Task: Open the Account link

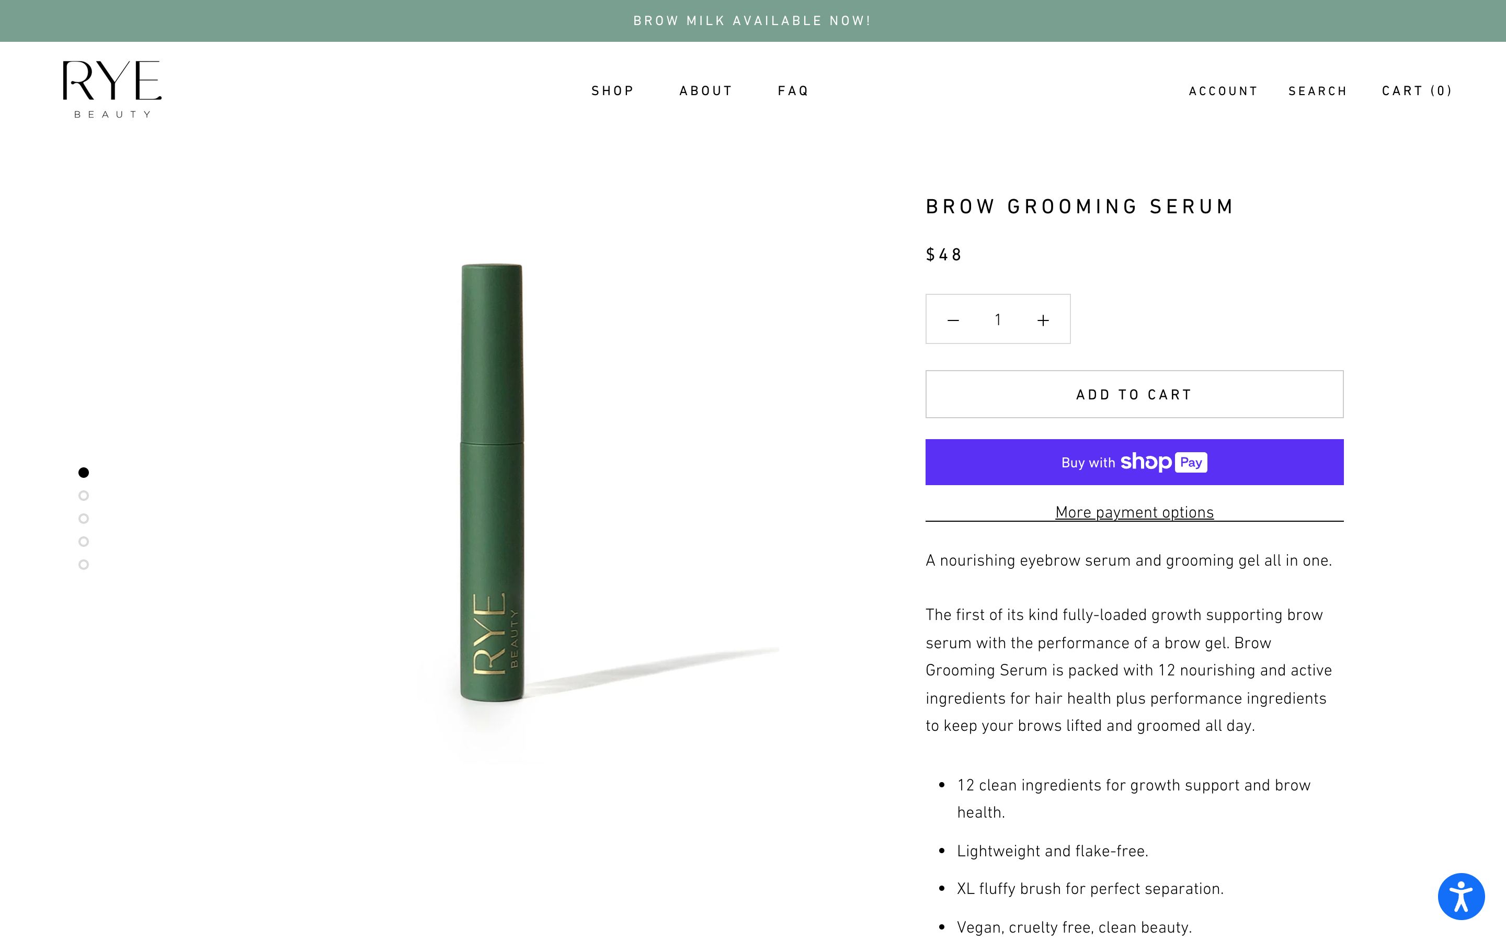Action: point(1223,91)
